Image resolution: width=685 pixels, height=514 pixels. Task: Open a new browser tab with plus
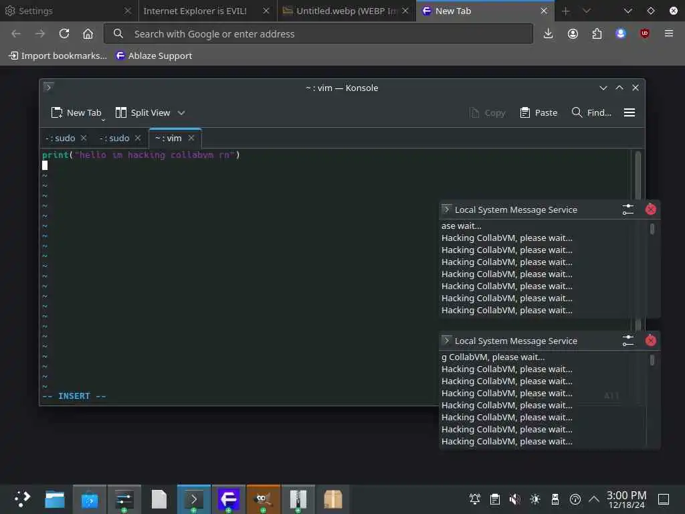click(x=566, y=11)
